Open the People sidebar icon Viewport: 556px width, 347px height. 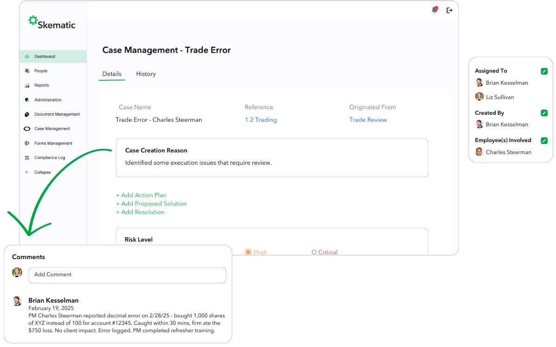pyautogui.click(x=27, y=71)
